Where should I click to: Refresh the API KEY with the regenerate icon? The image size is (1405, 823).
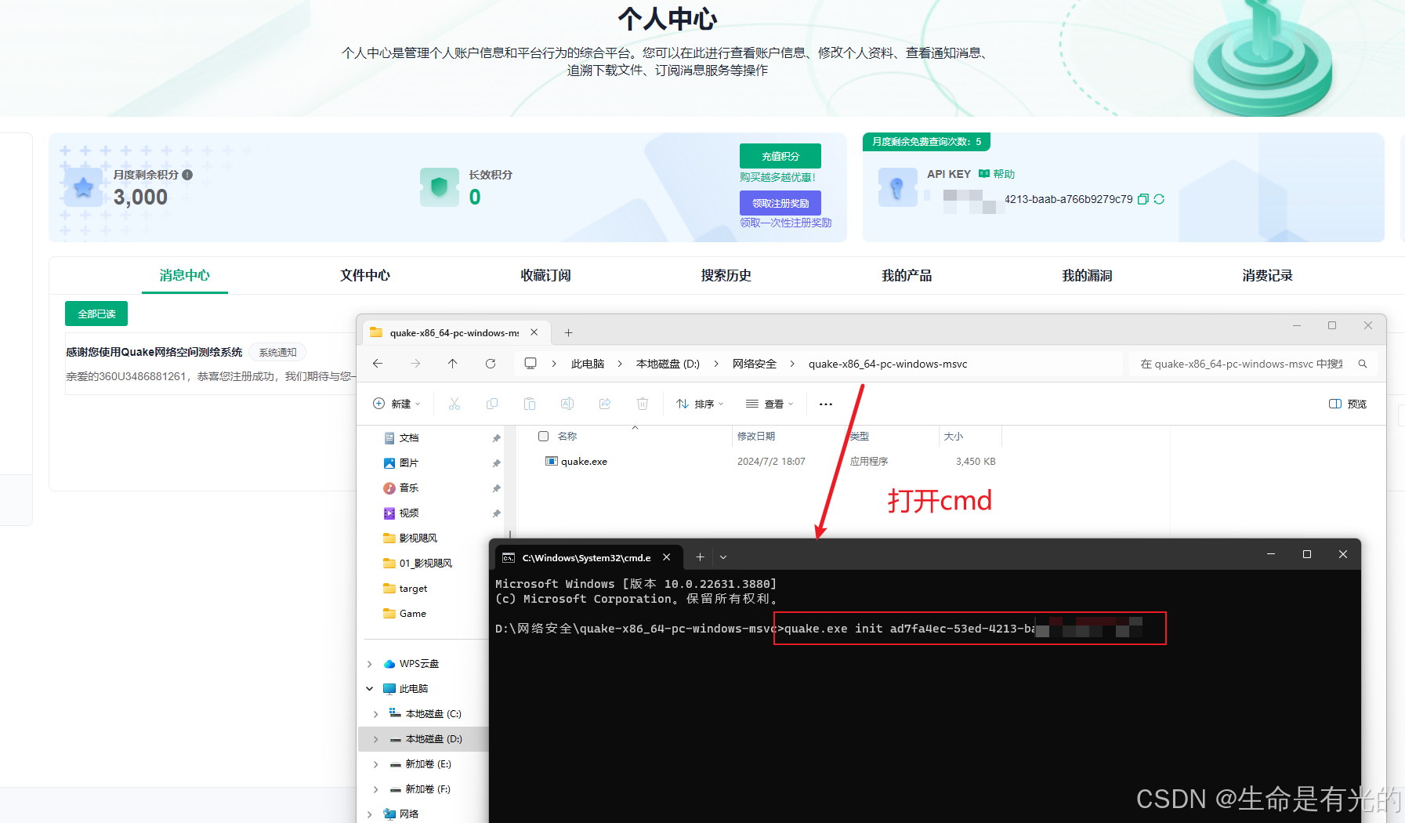(1158, 199)
